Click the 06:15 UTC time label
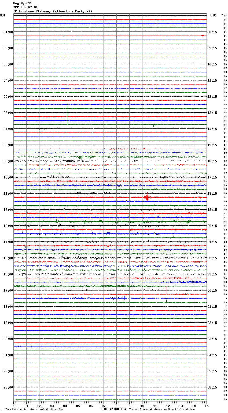Screen dimensions: 228x413 click(x=212, y=387)
